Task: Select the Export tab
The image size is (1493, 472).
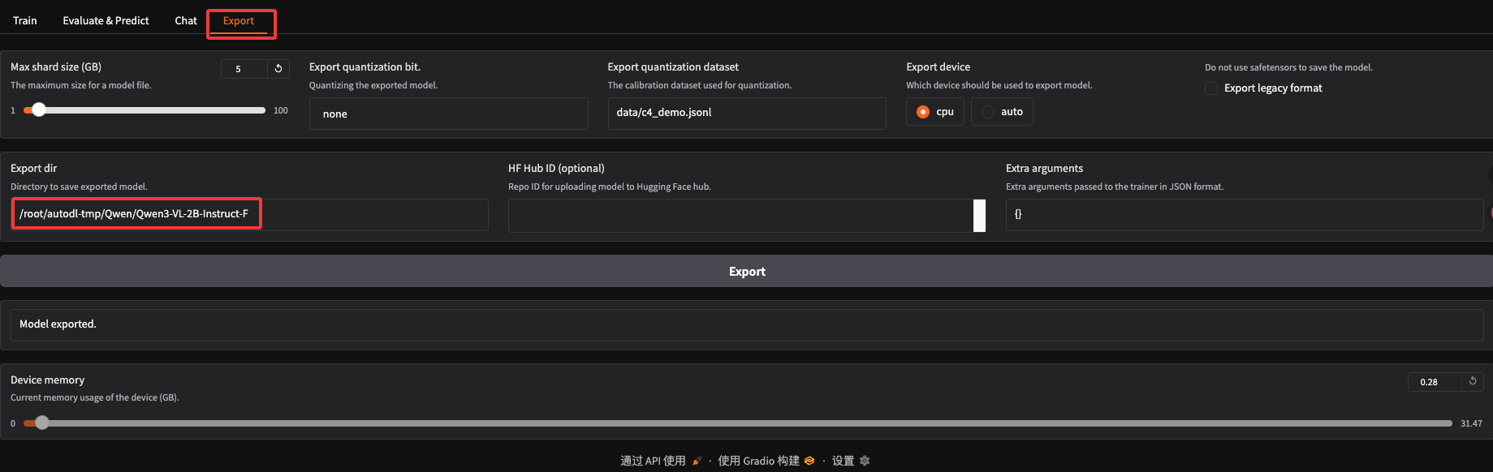Action: 239,20
